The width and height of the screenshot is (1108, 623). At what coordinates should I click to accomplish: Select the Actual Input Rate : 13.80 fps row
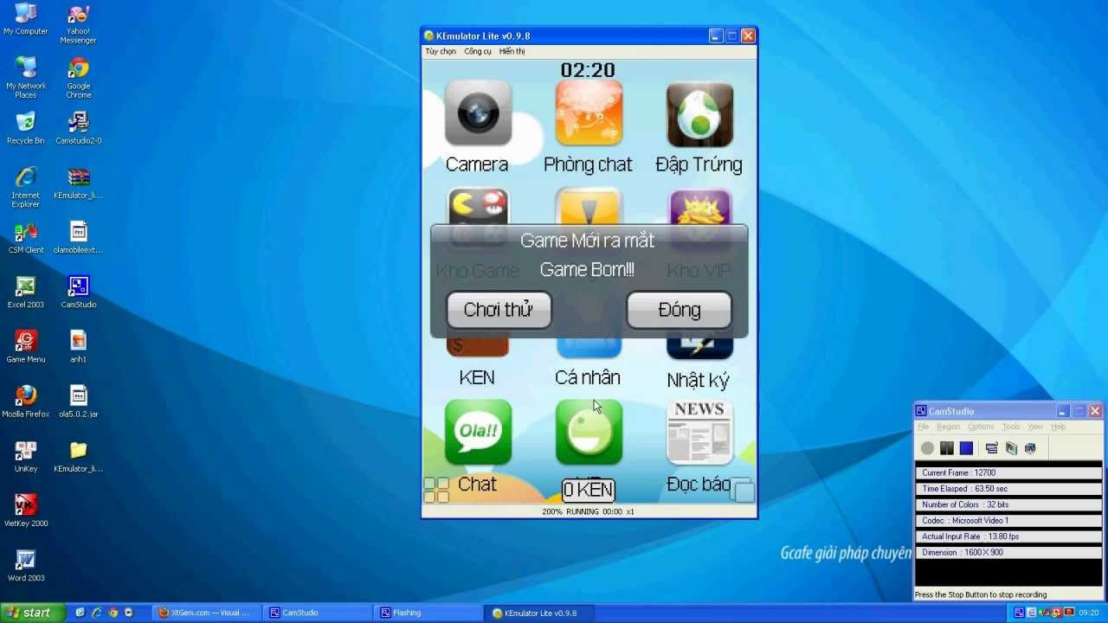(1008, 537)
